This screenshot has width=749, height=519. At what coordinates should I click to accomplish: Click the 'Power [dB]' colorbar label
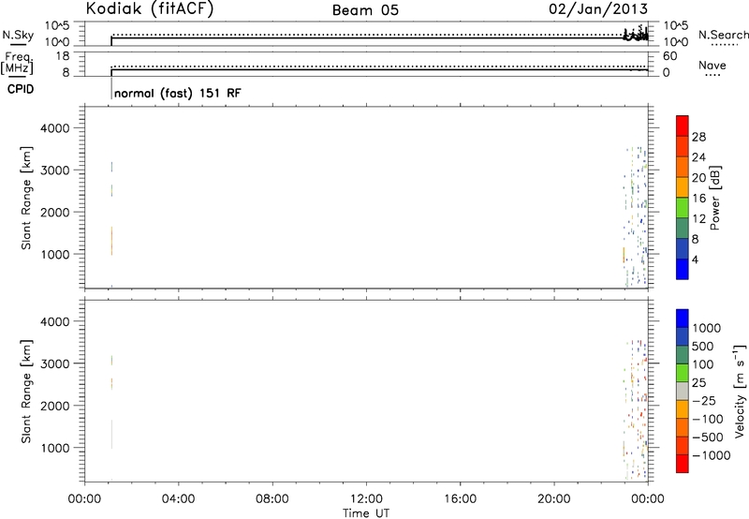coord(715,198)
